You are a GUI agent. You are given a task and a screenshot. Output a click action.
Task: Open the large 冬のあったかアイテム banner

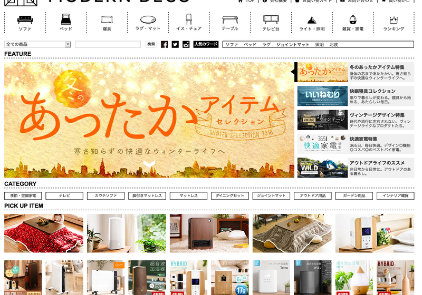[149, 120]
